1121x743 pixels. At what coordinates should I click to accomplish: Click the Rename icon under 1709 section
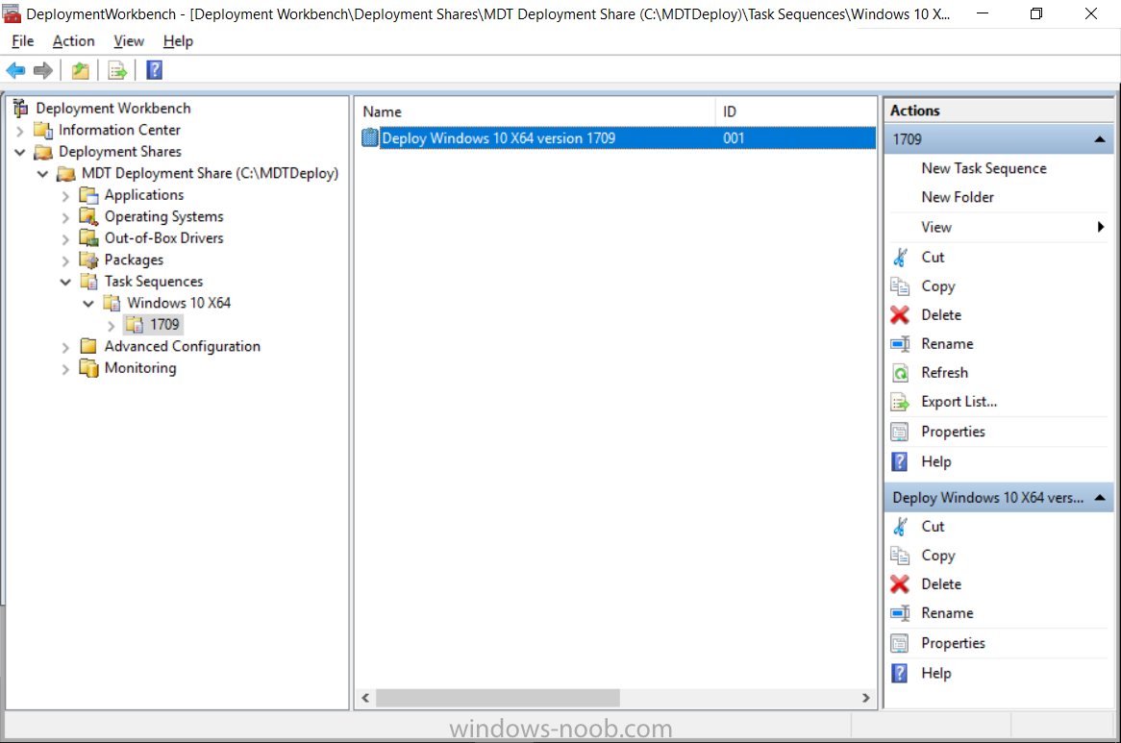900,344
